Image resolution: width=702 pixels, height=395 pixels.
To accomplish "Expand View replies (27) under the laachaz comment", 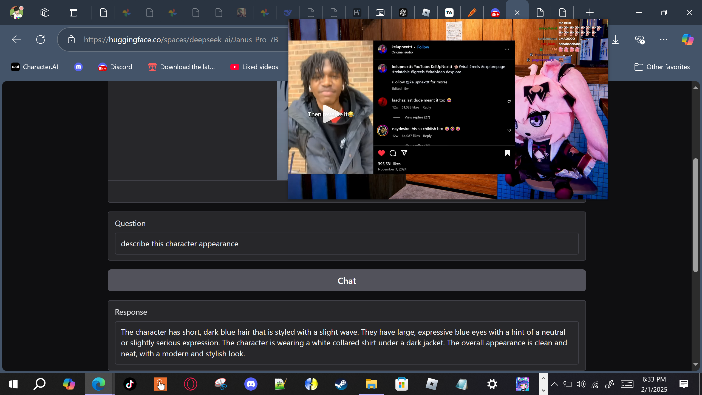I will [417, 117].
